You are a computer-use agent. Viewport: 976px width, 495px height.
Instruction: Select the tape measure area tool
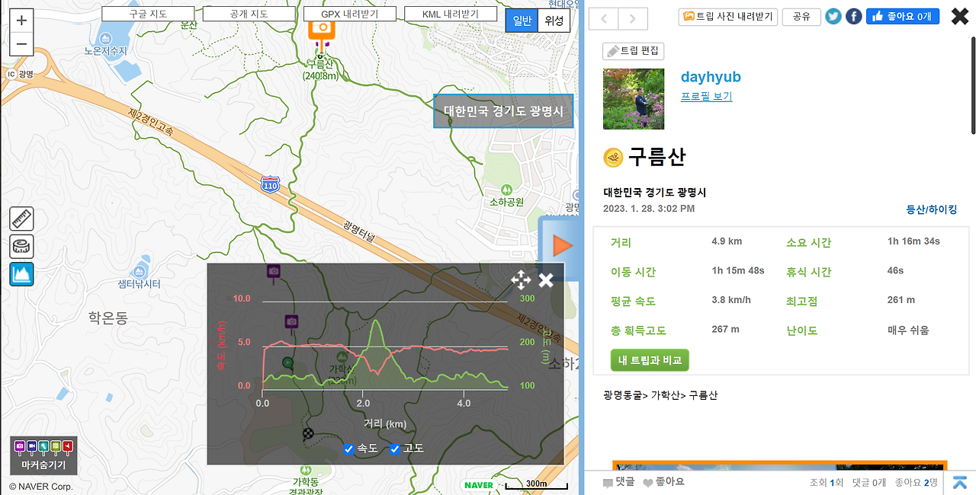(21, 246)
